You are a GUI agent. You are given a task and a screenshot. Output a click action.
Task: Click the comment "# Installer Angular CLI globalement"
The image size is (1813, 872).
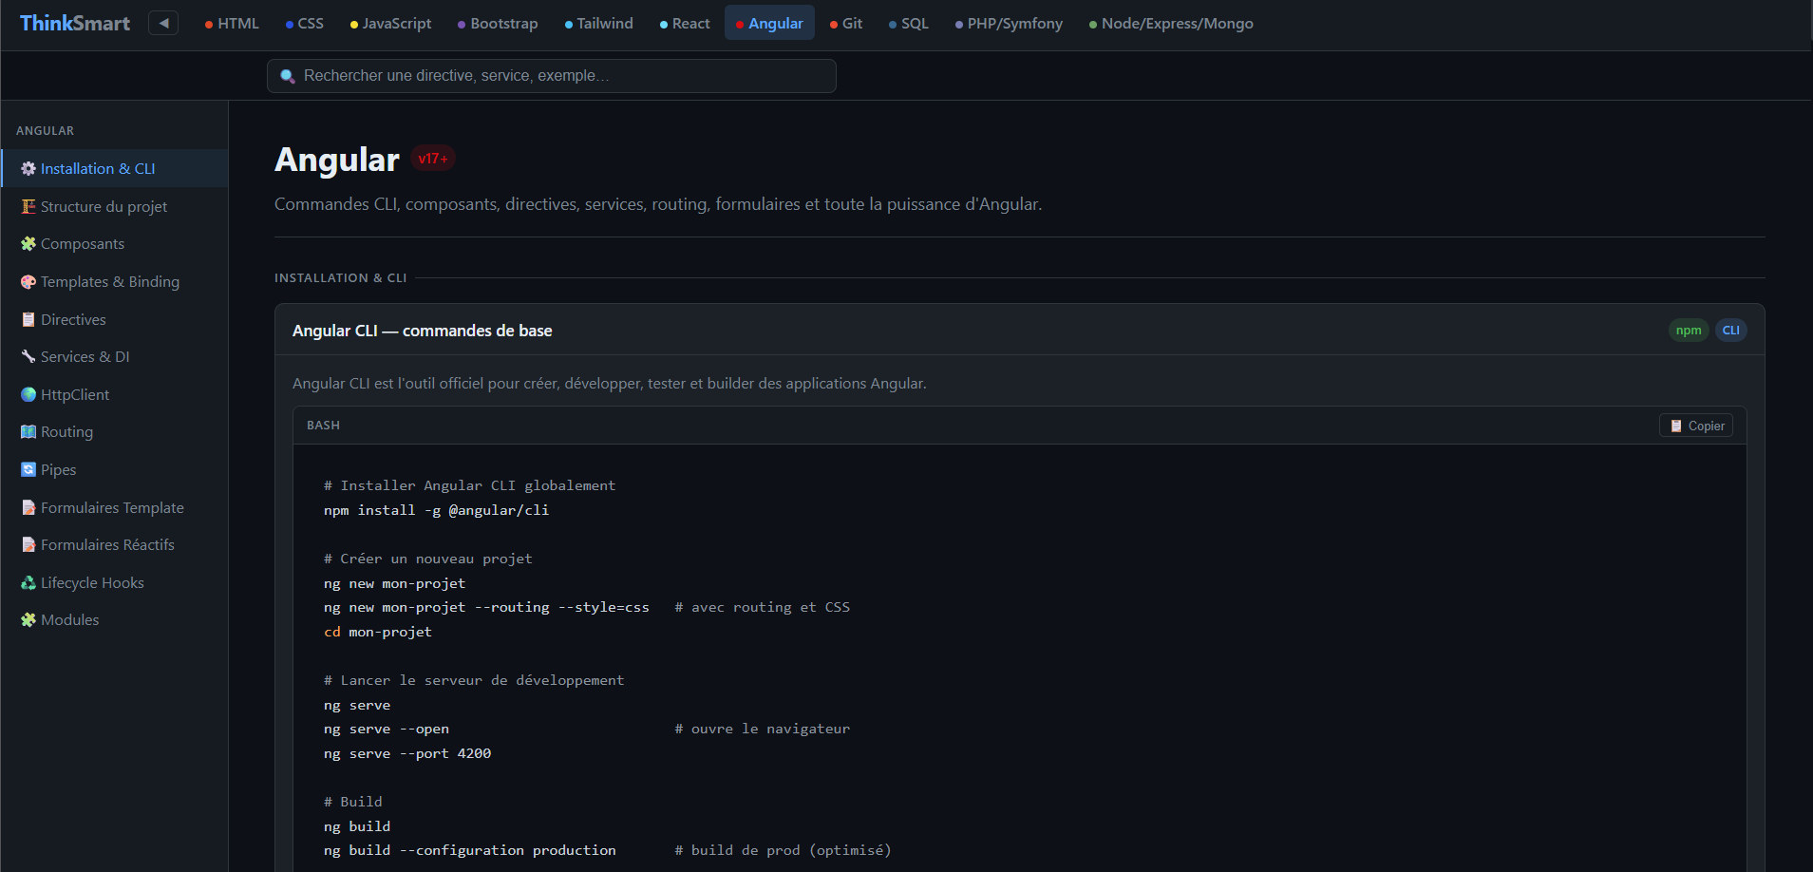pyautogui.click(x=470, y=485)
